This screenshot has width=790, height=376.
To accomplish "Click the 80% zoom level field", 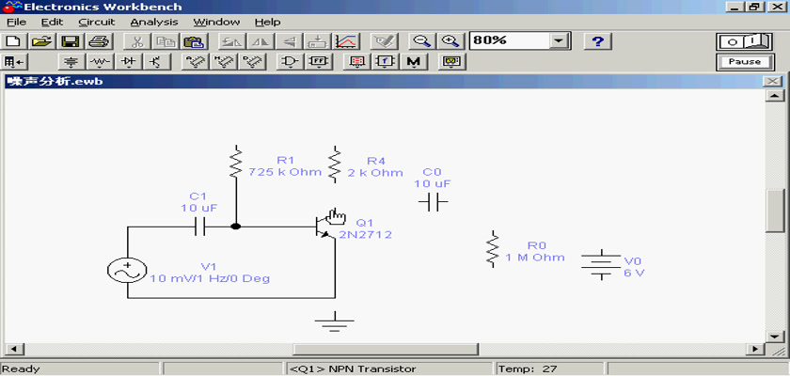I will 510,41.
